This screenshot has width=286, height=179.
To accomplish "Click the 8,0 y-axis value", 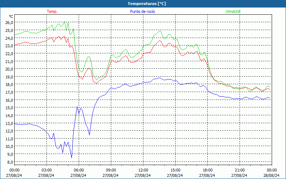I will (11, 162).
